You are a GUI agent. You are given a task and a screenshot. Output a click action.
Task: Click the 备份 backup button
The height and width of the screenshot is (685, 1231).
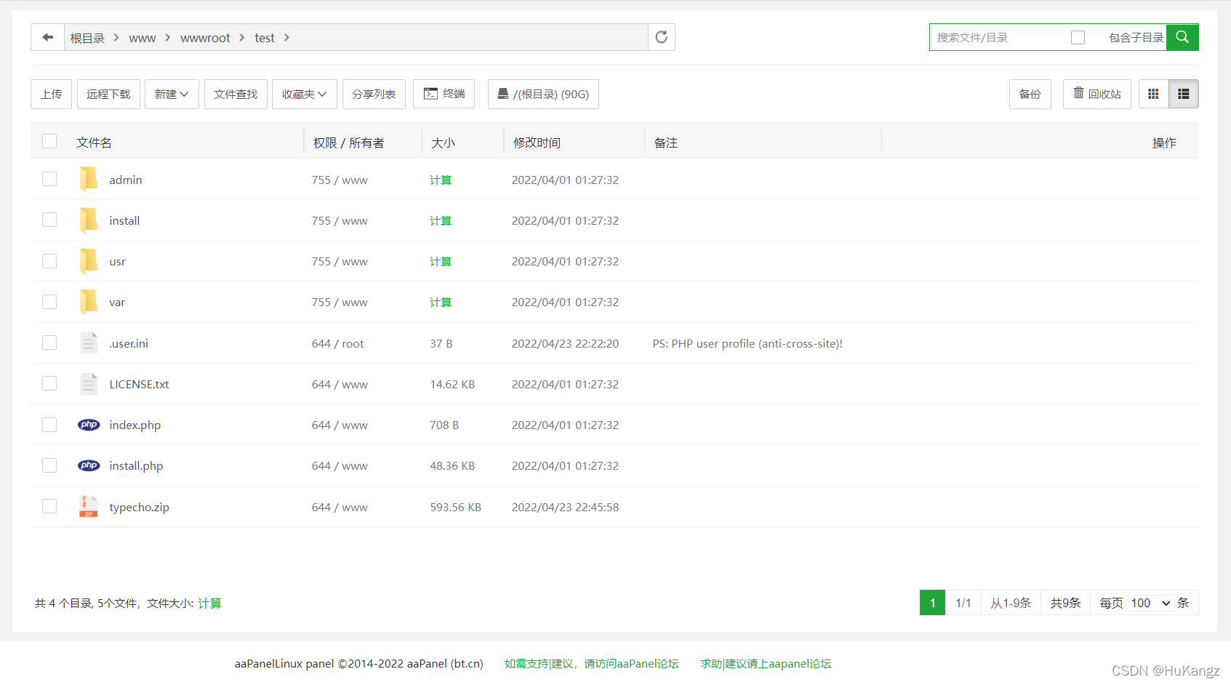tap(1030, 94)
